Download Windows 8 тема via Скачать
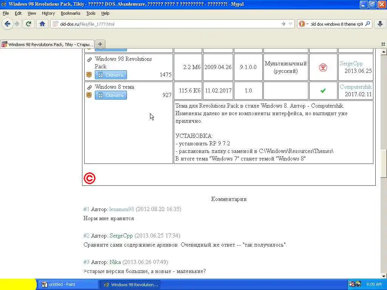This screenshot has width=387, height=290. pos(111,95)
